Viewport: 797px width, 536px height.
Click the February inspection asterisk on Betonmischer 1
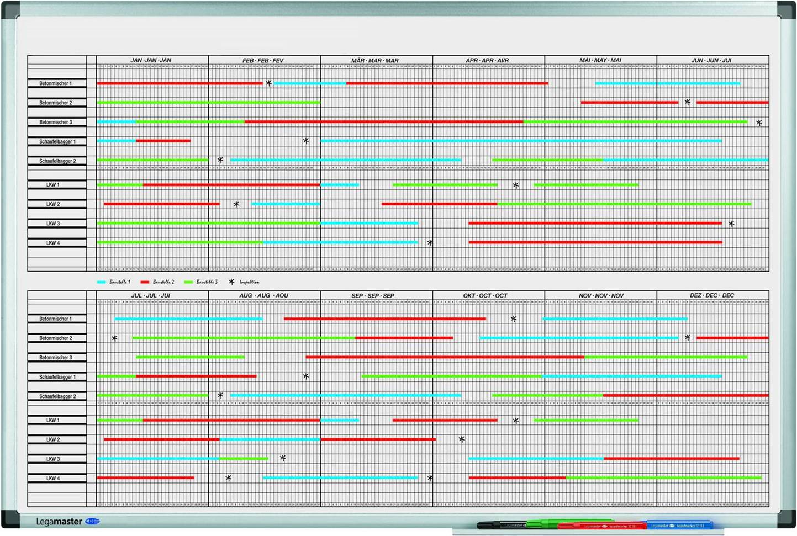268,83
